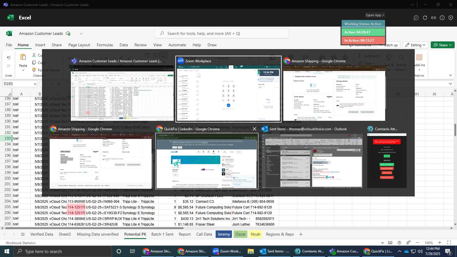Open Task View icon on taskbar

pos(132,251)
